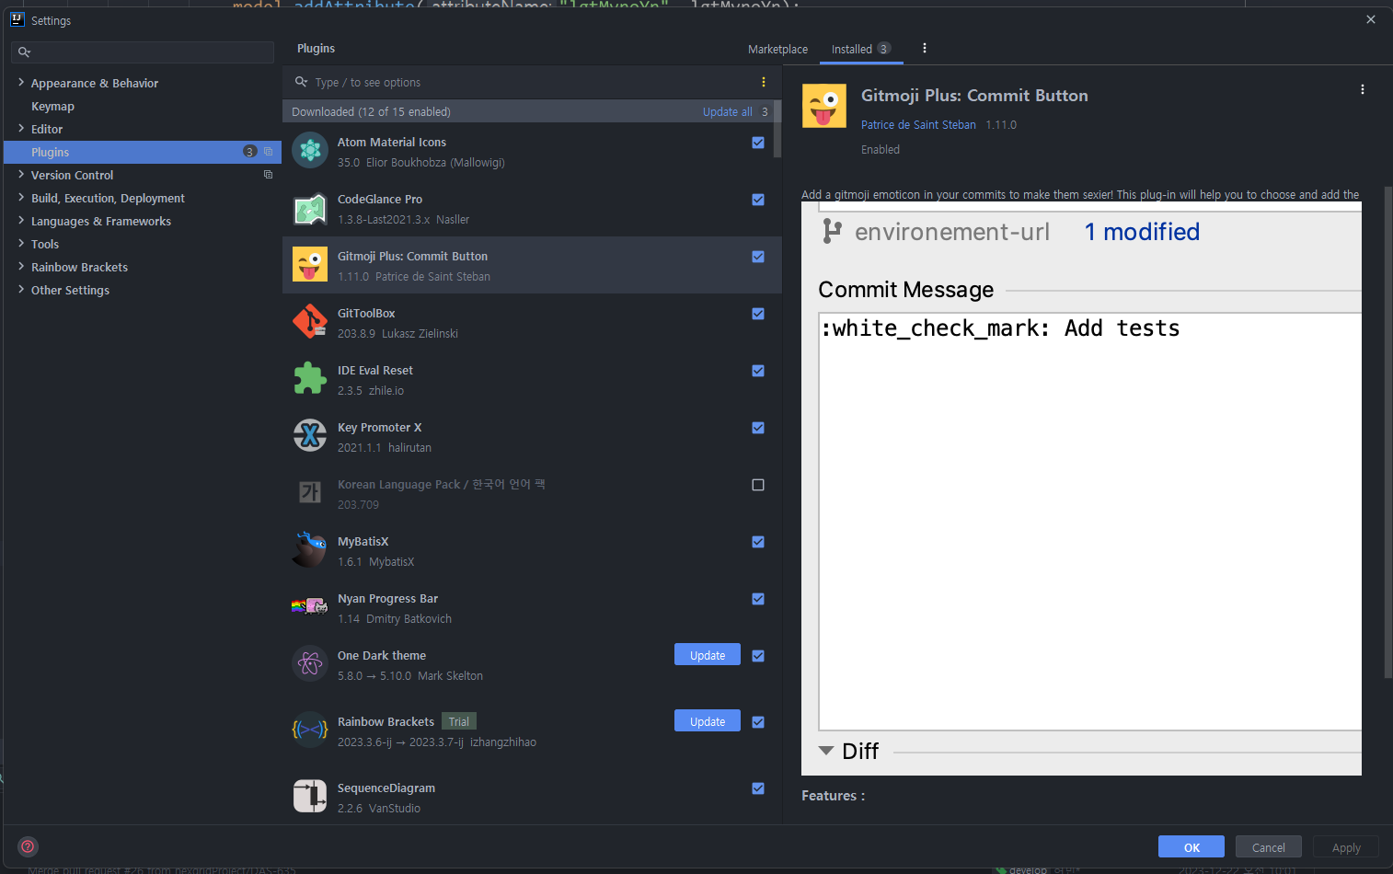Click the IntelliJ Settings window icon

pos(17,19)
